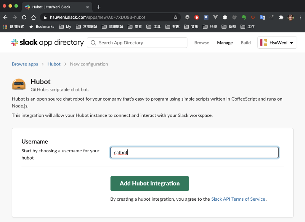Click the 應用程式 apps shortcut label

coord(17,27)
